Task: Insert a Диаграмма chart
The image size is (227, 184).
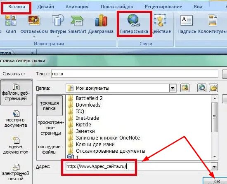Action: (101, 24)
